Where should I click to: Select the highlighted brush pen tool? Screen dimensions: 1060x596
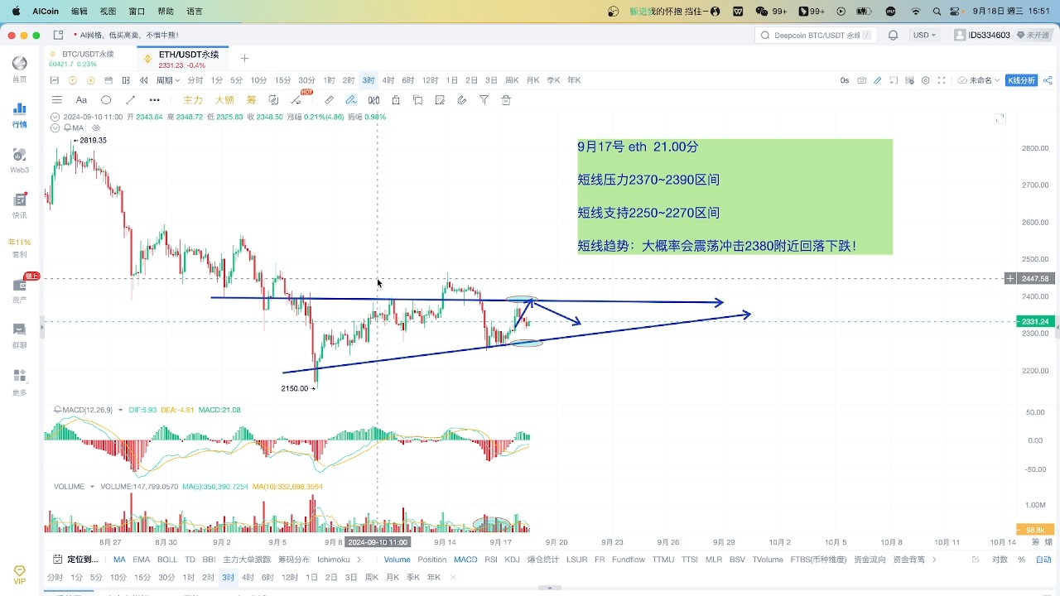tap(351, 100)
